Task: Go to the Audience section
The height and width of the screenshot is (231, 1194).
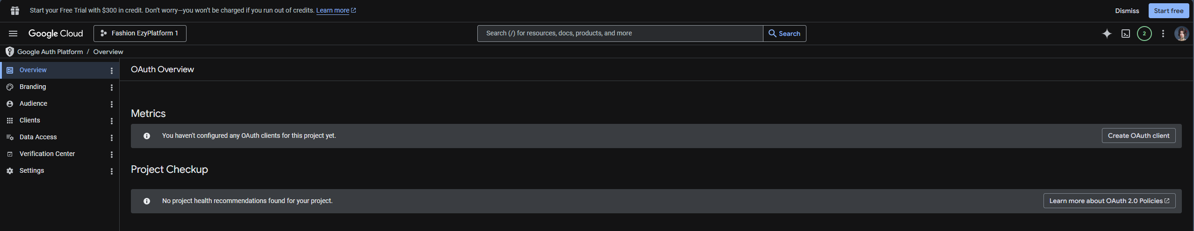Action: click(x=33, y=103)
